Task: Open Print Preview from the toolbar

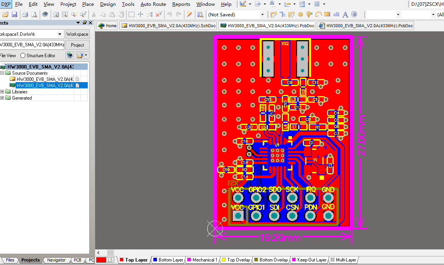Action: (x=34, y=14)
